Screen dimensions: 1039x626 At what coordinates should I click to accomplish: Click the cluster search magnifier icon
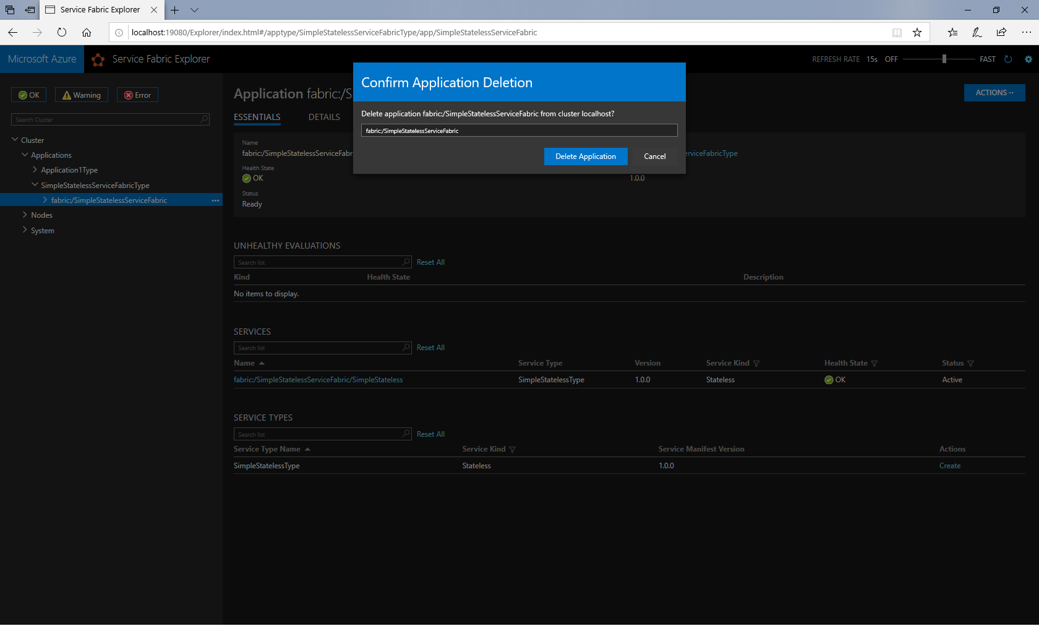[204, 119]
